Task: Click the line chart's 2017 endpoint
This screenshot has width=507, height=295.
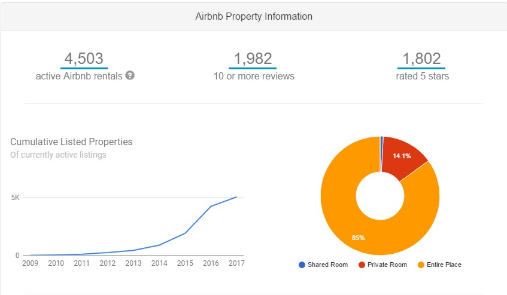Action: (236, 197)
